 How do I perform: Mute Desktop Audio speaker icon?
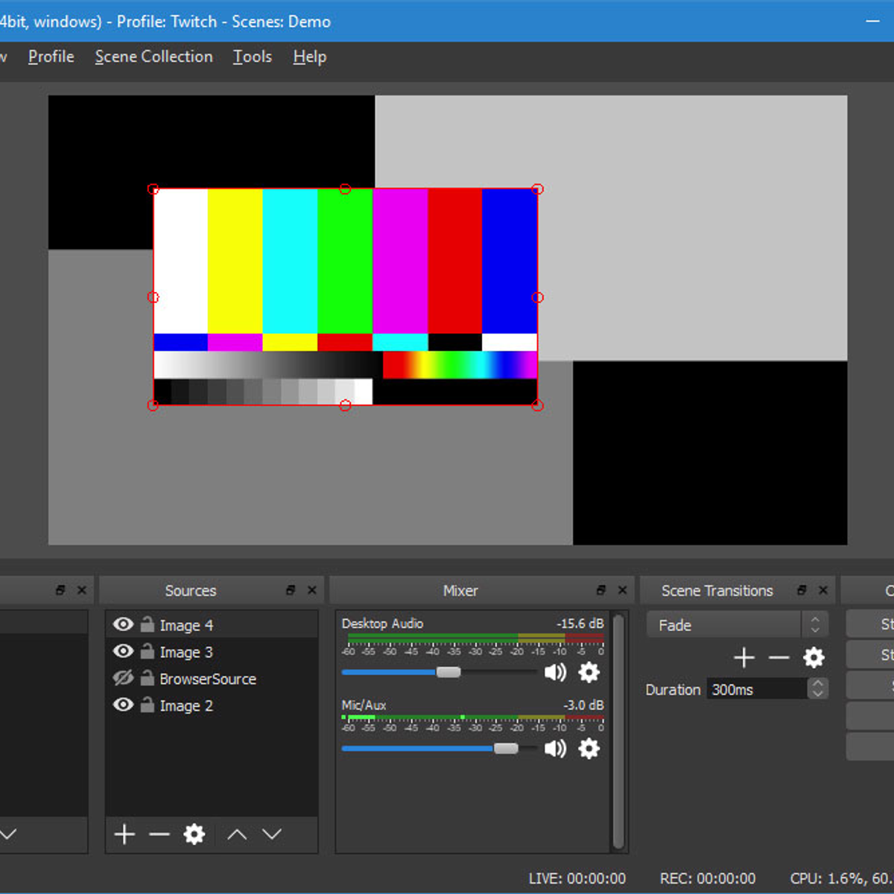coord(555,673)
